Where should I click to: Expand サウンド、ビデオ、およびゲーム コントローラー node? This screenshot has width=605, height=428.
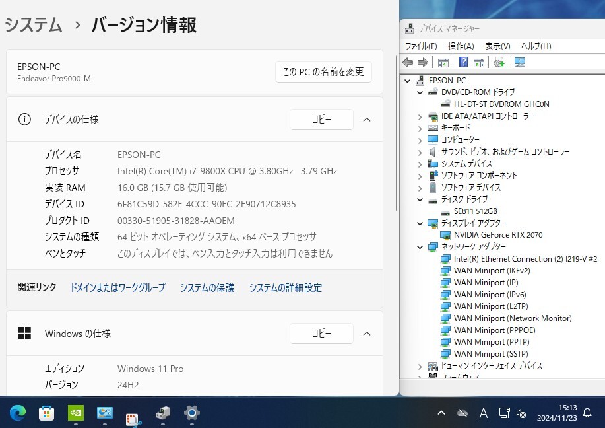point(420,153)
